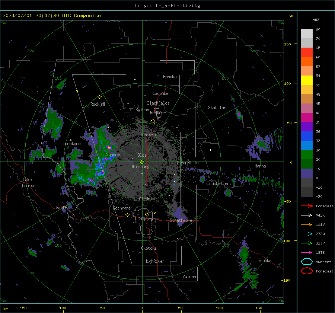Screen dimensions: 335x313
Task: Click the Cochrane label
Action: pos(122,208)
